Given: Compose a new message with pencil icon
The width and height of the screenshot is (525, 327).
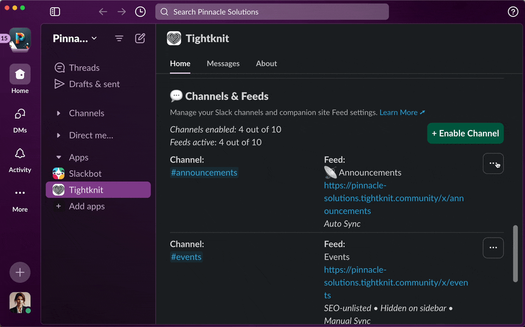Looking at the screenshot, I should click(x=140, y=38).
